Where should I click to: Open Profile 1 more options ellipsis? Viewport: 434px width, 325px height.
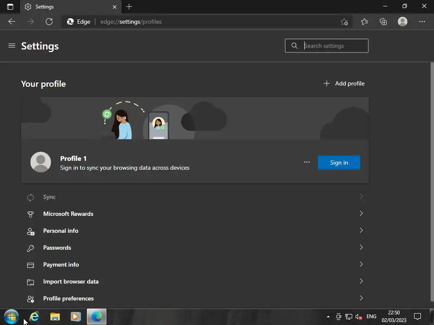click(307, 162)
